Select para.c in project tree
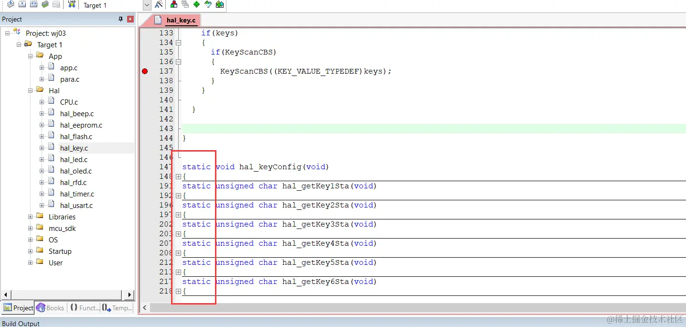 70,79
